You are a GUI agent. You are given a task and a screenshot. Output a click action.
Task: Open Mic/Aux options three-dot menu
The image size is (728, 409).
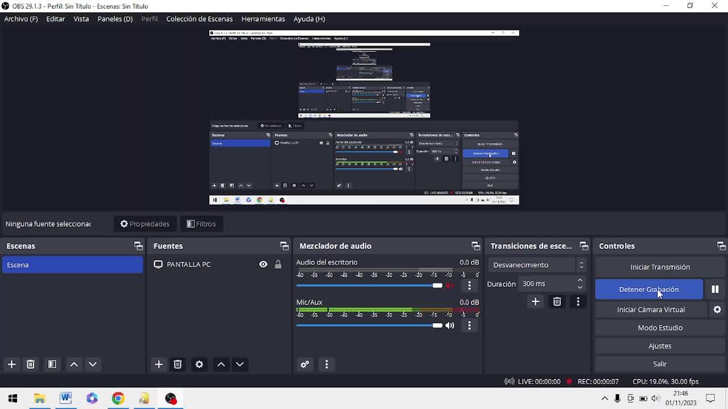coord(469,325)
